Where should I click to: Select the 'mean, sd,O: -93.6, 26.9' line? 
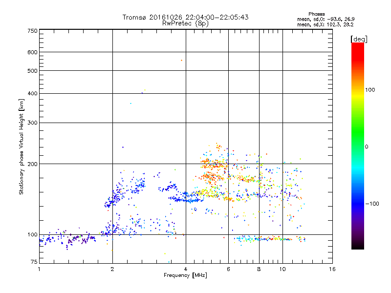pos(326,19)
